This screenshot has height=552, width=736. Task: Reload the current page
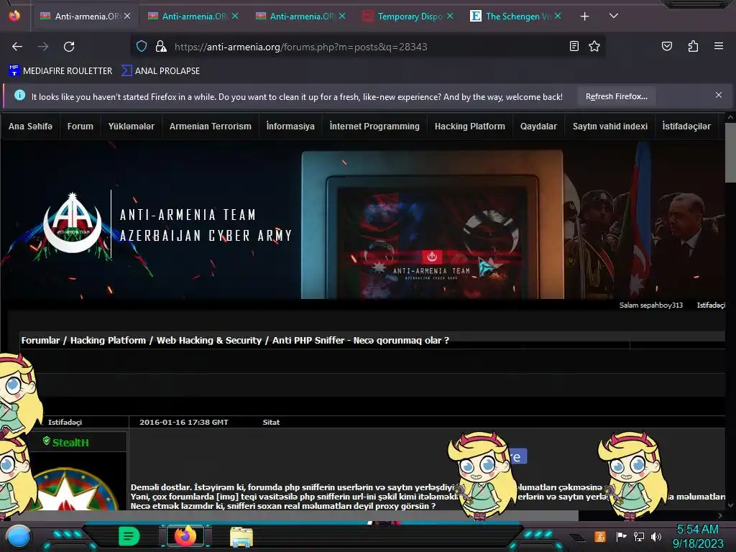[69, 47]
